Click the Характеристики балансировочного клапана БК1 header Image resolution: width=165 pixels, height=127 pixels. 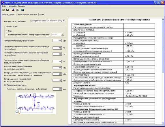[x=96, y=109]
